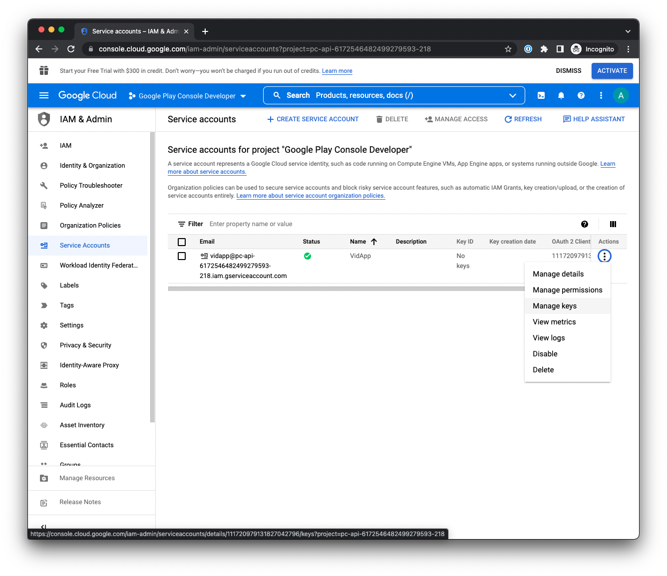Sort by Name using the arrow icon

point(374,242)
